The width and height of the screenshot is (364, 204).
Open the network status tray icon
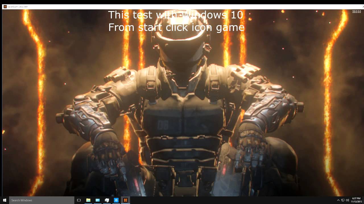click(343, 200)
